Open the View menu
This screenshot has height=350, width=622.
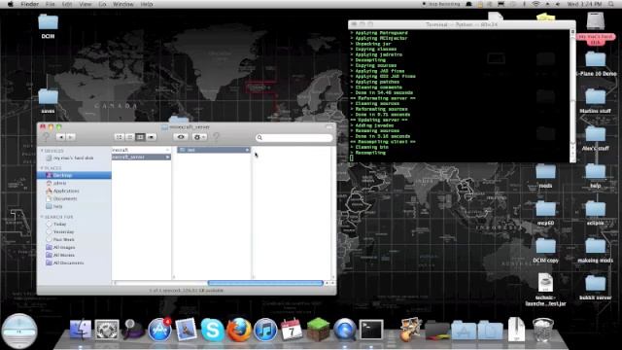(86, 4)
